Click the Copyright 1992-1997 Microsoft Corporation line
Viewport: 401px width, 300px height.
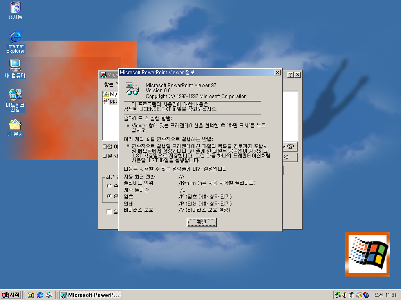coord(196,96)
